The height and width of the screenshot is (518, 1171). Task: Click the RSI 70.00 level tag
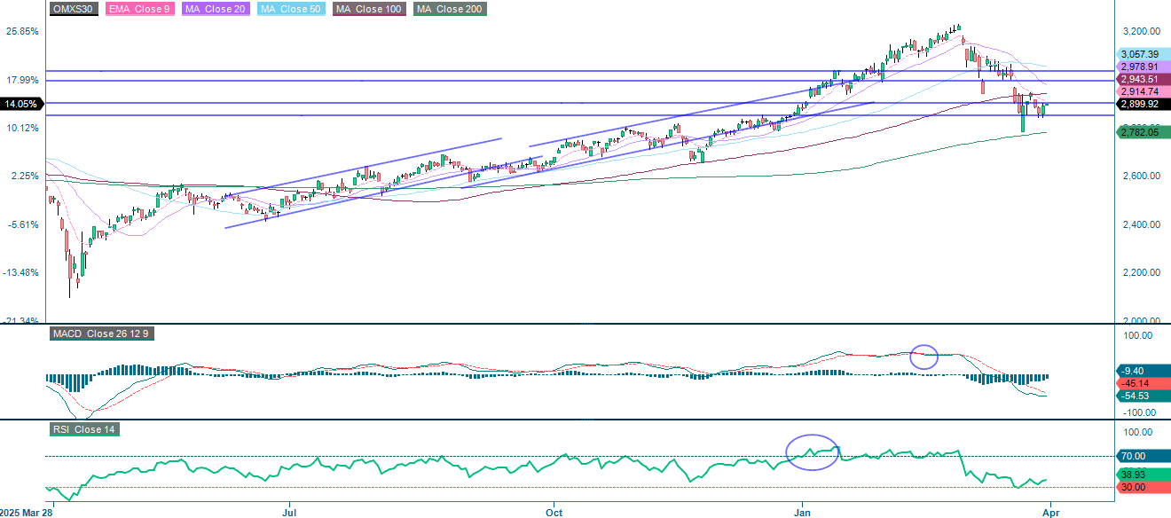pos(1143,456)
